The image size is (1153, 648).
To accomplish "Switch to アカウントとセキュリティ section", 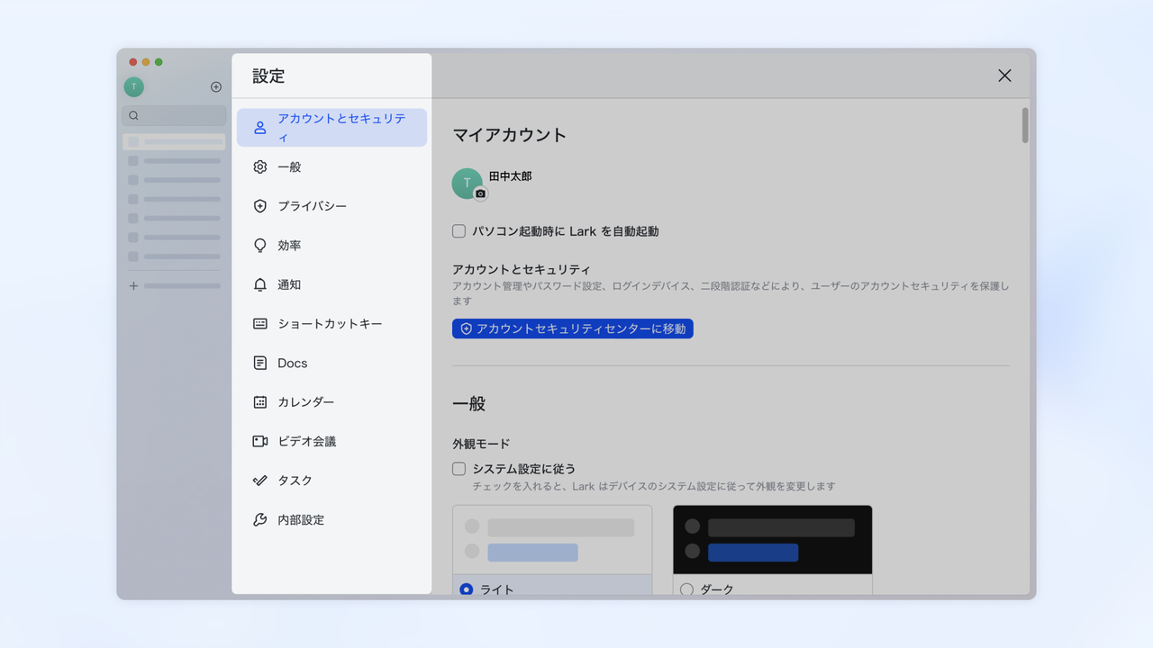I will pyautogui.click(x=331, y=127).
